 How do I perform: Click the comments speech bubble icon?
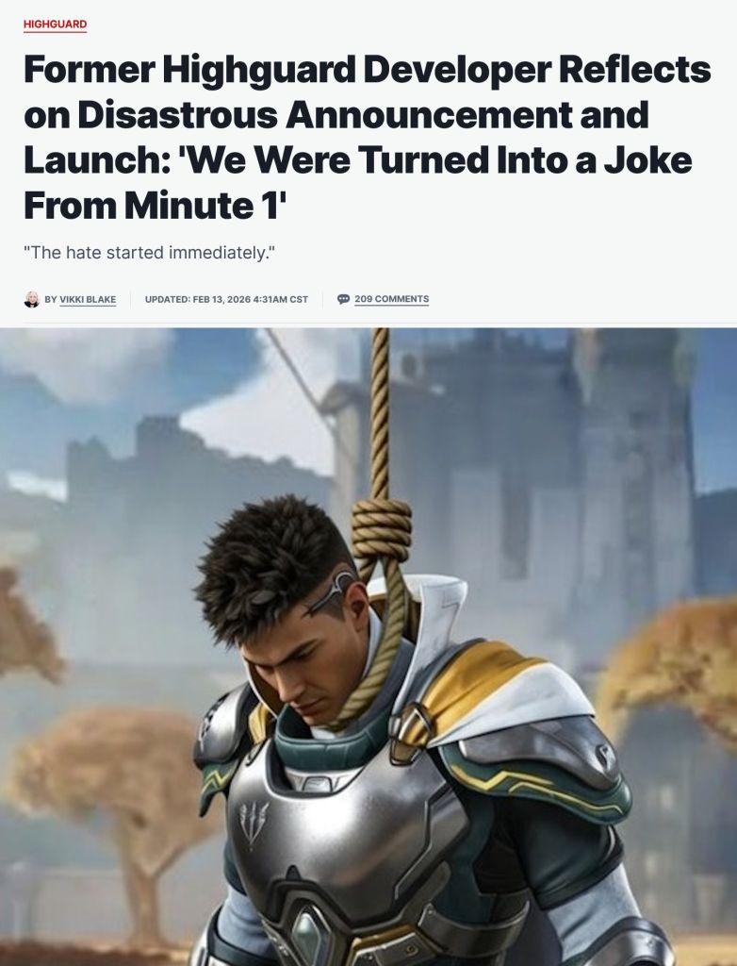point(344,299)
